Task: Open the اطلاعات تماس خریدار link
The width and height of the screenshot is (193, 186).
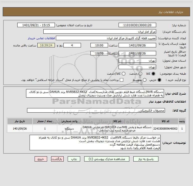Action: (41, 38)
